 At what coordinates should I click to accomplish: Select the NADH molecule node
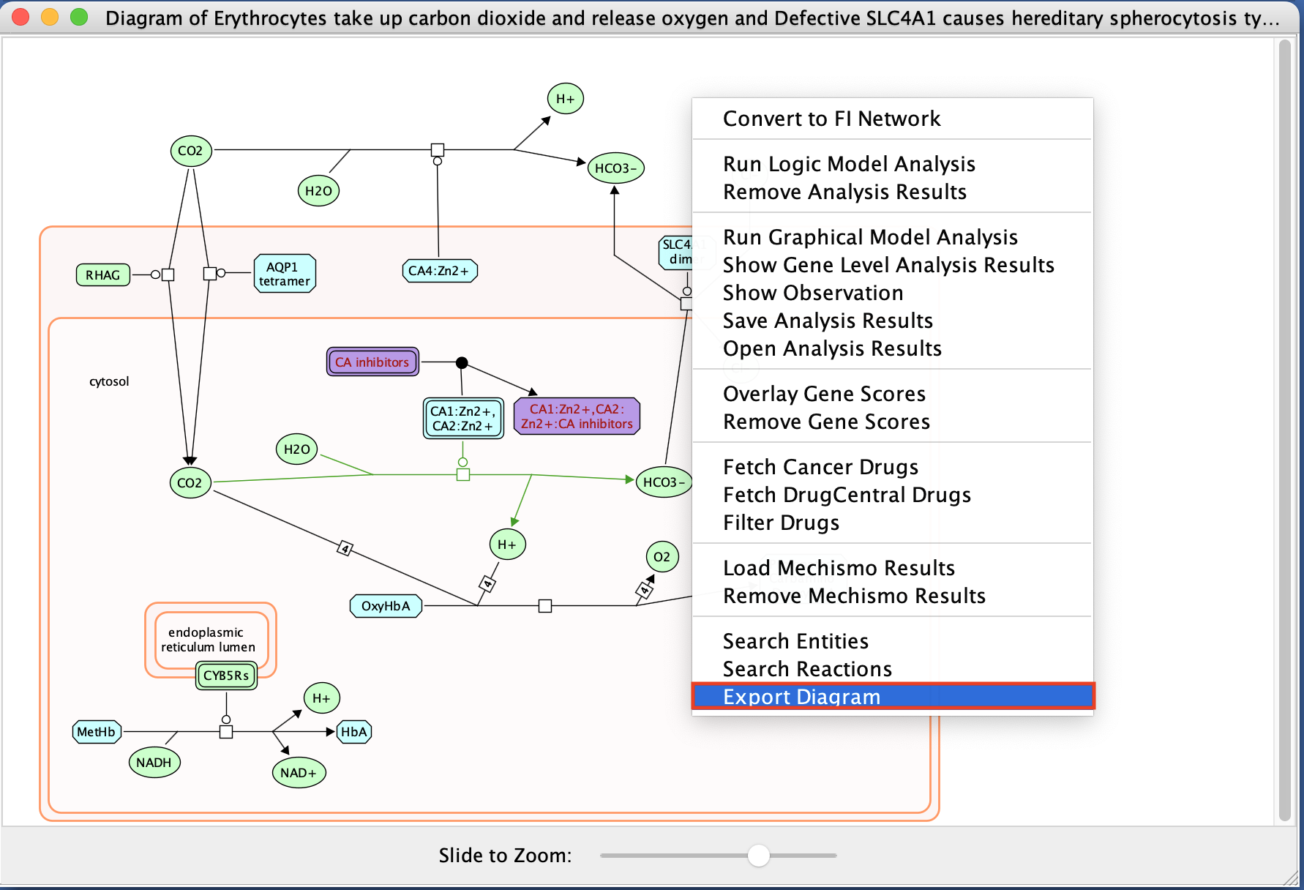[154, 763]
